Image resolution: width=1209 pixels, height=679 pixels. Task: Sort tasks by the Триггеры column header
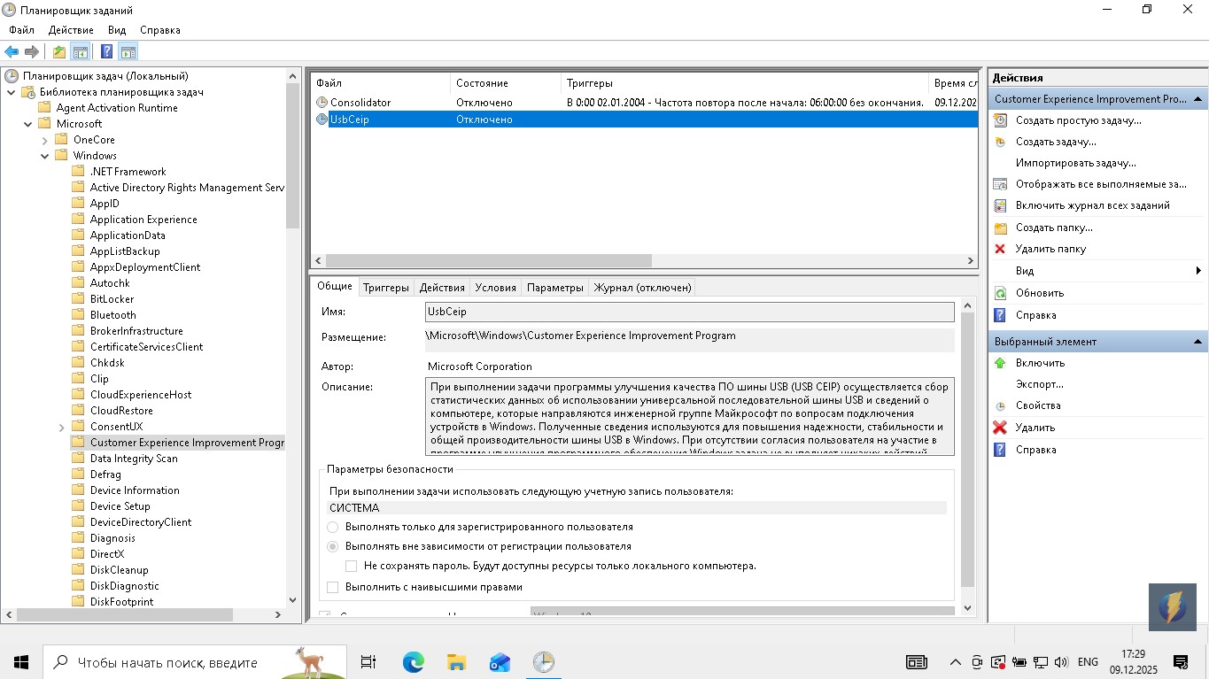744,83
